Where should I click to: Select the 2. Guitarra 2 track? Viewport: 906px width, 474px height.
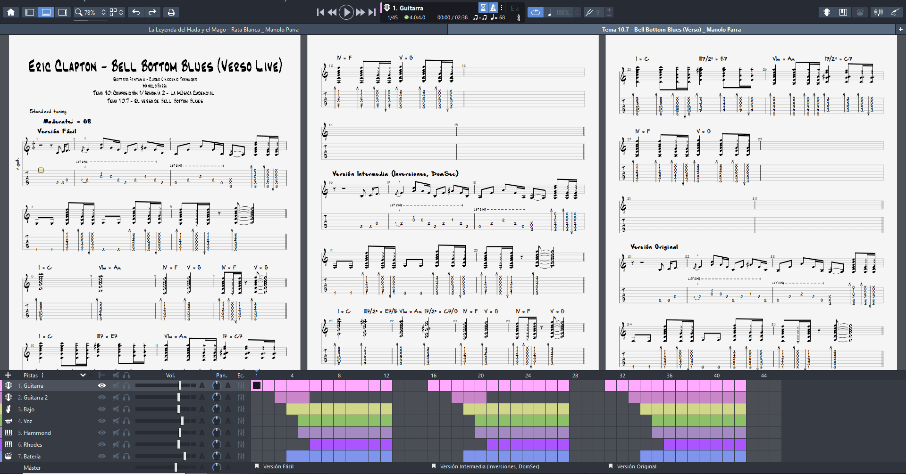click(x=35, y=398)
